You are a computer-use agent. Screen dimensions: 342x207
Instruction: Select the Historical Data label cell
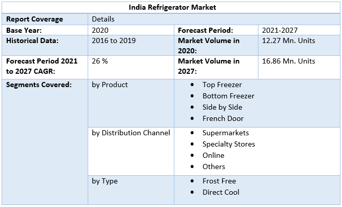pos(32,40)
